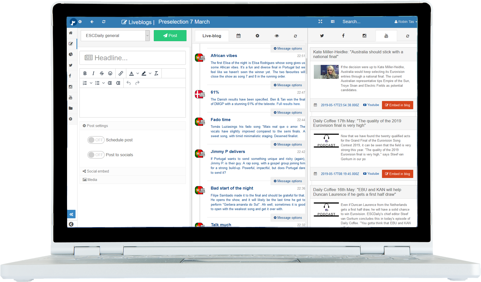Click the refresh icon in top bar

[x=104, y=22]
